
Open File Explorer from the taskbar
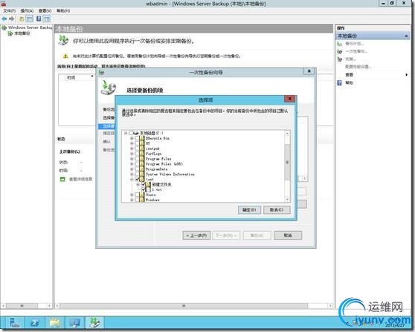click(54, 322)
